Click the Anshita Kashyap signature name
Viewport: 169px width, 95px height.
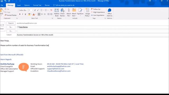(7, 64)
